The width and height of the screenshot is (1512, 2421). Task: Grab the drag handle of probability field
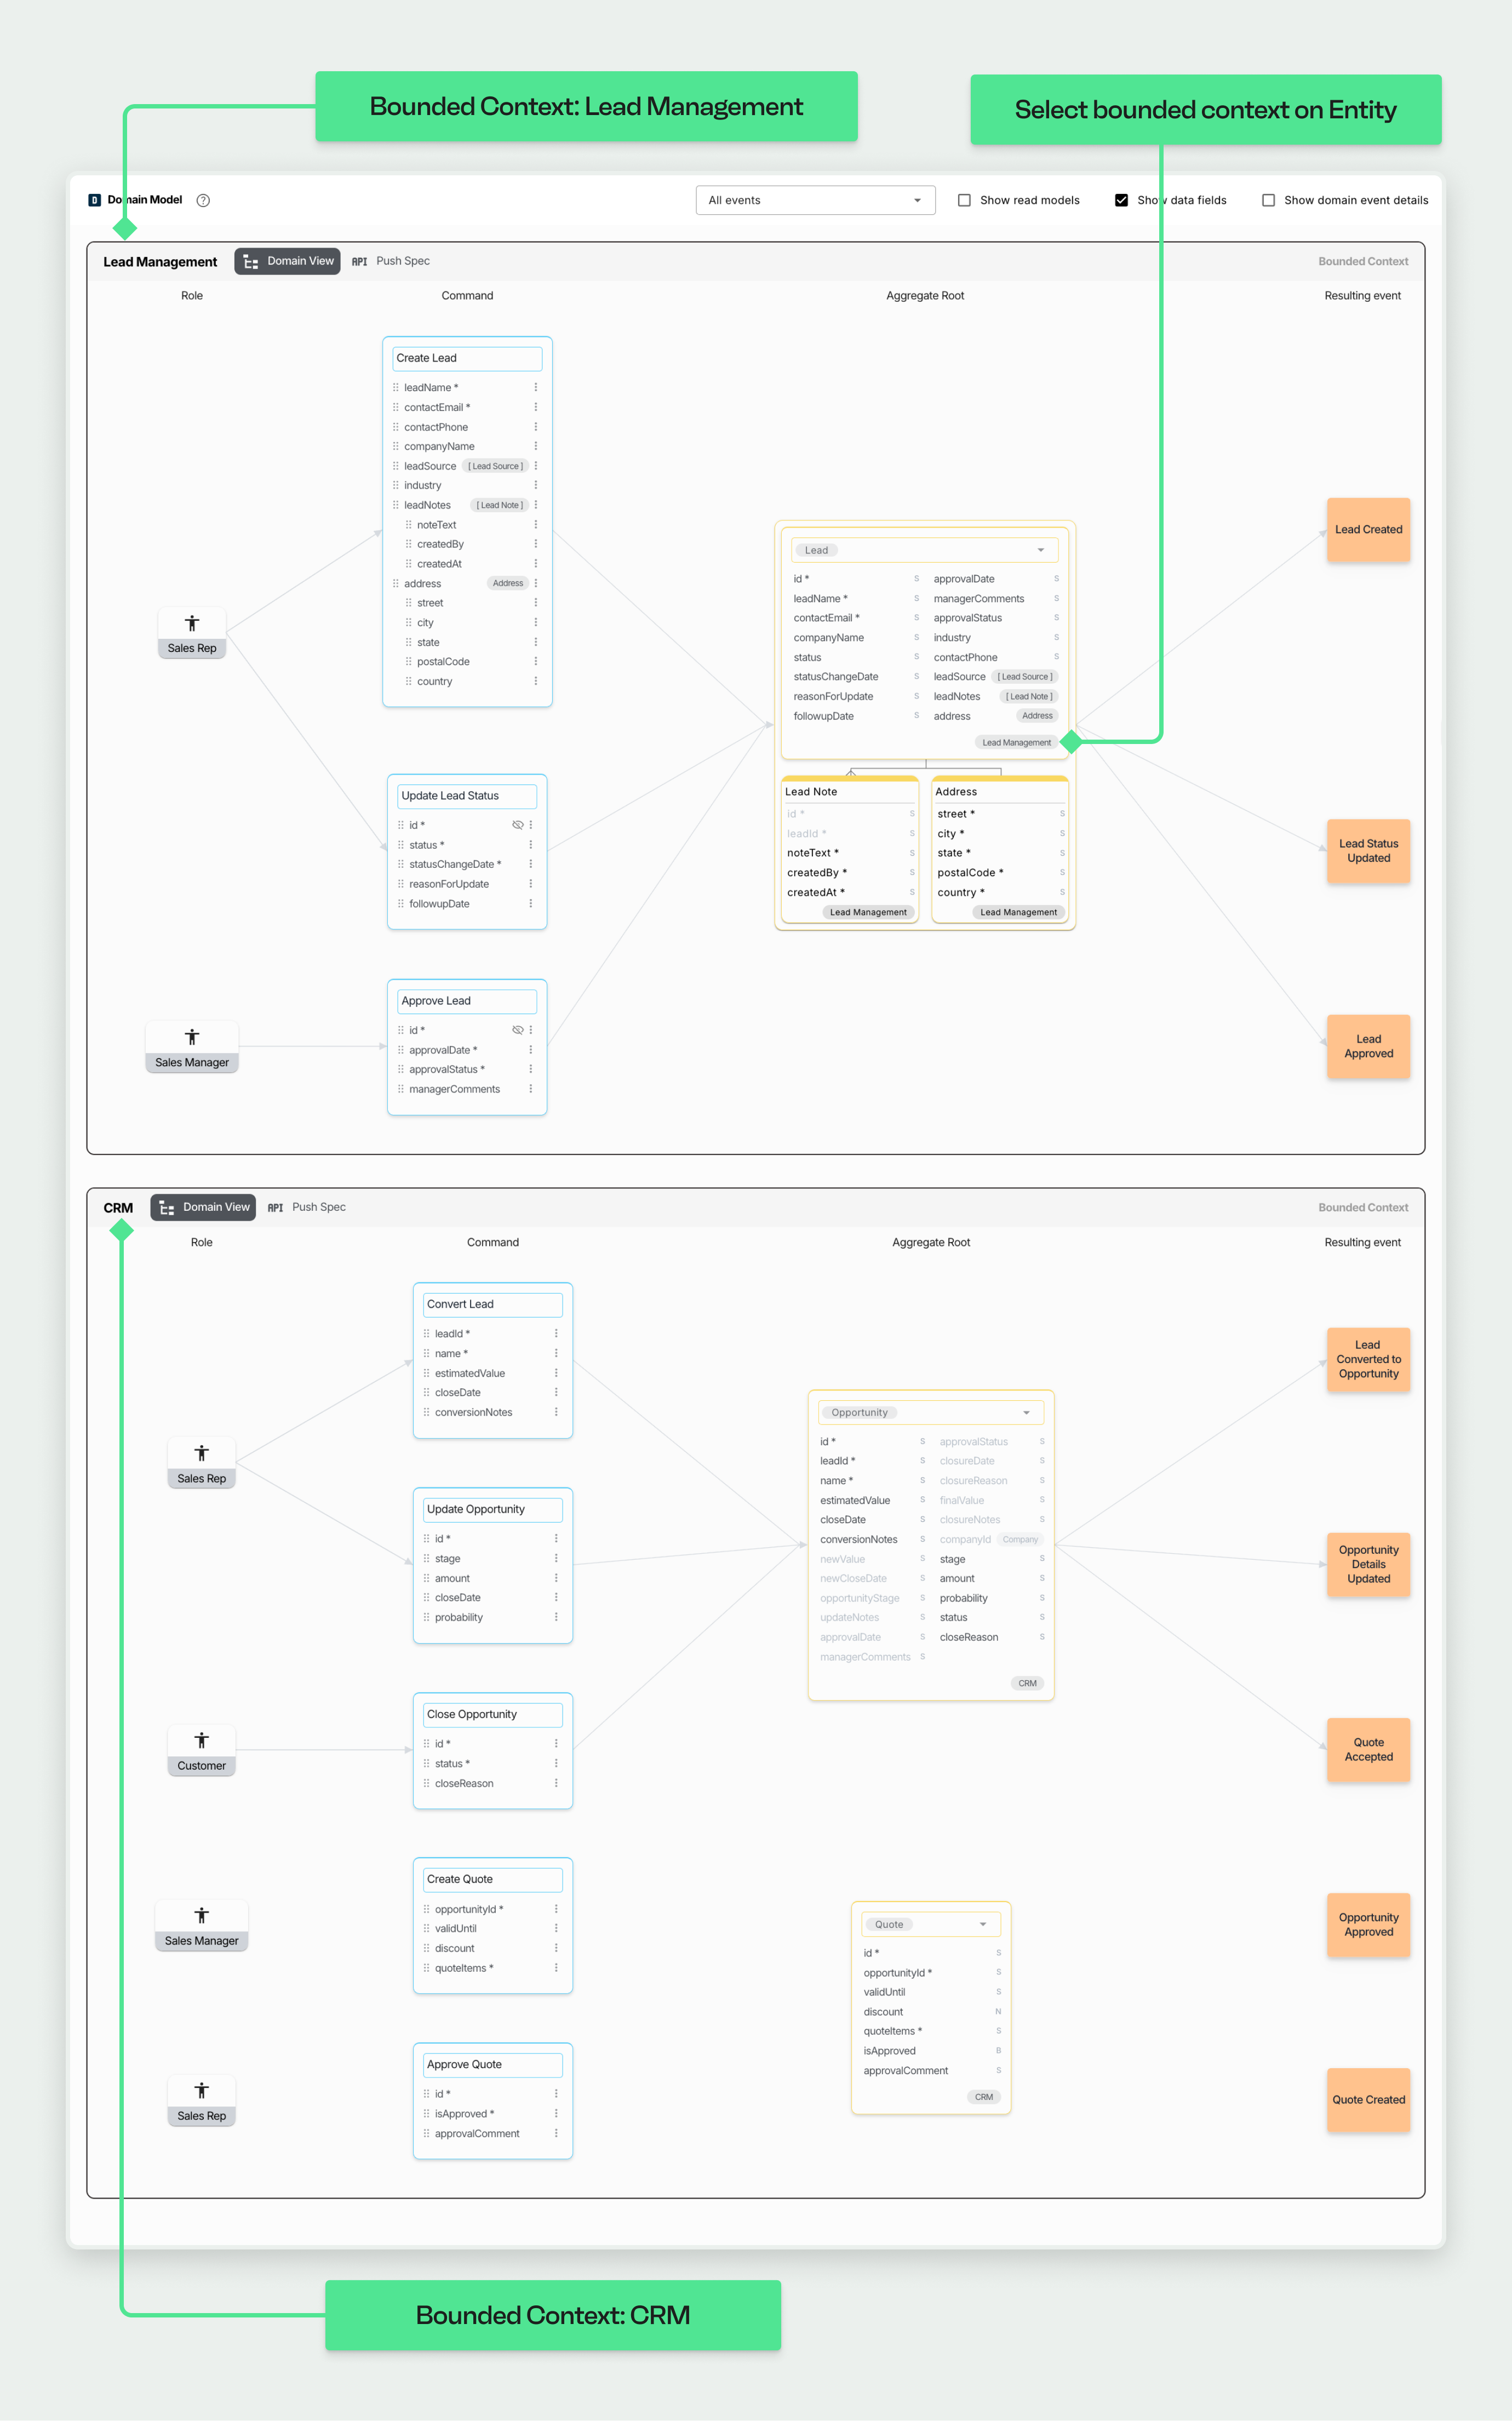click(426, 1617)
